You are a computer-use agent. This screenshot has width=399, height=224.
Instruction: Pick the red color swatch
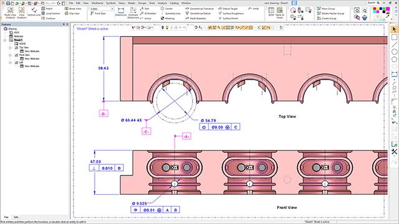[x=375, y=9]
